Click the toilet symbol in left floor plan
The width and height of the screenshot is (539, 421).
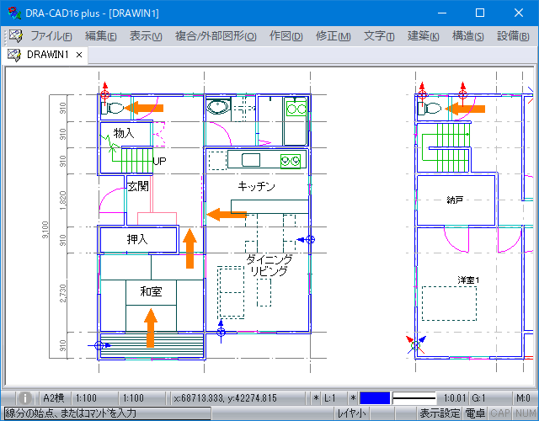(111, 107)
